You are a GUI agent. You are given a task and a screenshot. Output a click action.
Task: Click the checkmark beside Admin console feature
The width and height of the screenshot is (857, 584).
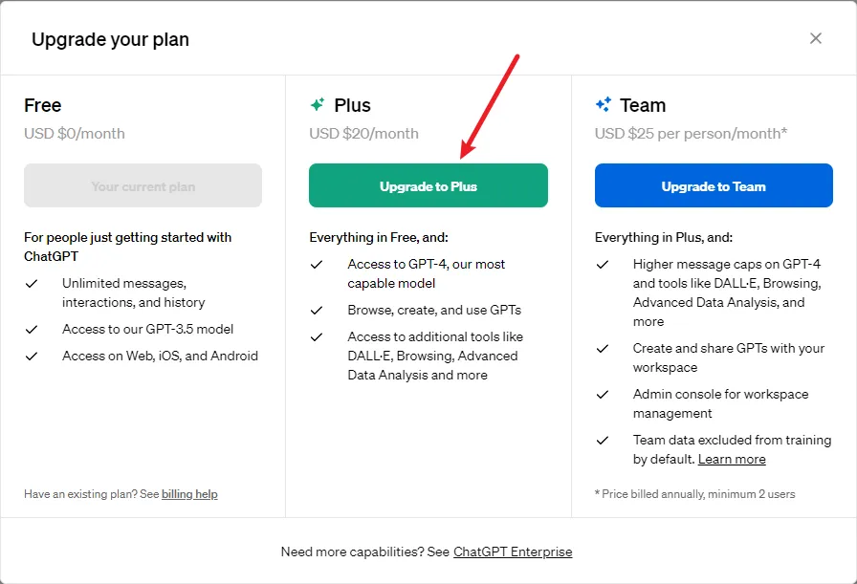(602, 395)
